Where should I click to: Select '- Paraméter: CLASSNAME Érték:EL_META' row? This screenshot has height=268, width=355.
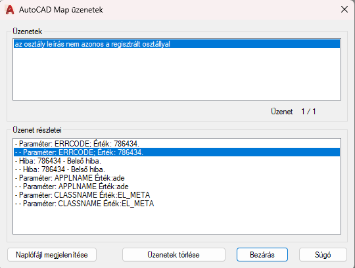177,195
